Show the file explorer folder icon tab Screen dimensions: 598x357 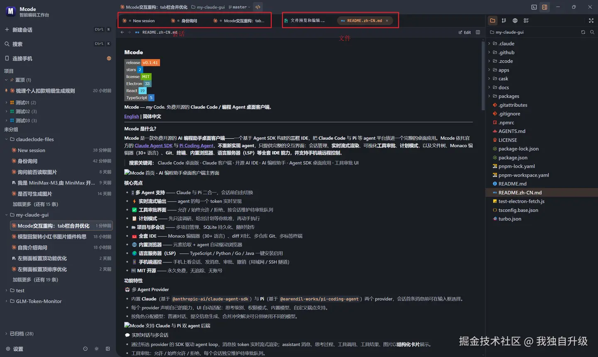493,20
